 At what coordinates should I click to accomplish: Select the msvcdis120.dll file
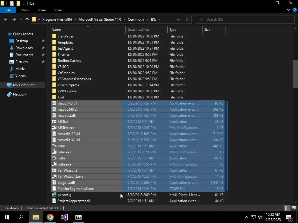coord(69,134)
